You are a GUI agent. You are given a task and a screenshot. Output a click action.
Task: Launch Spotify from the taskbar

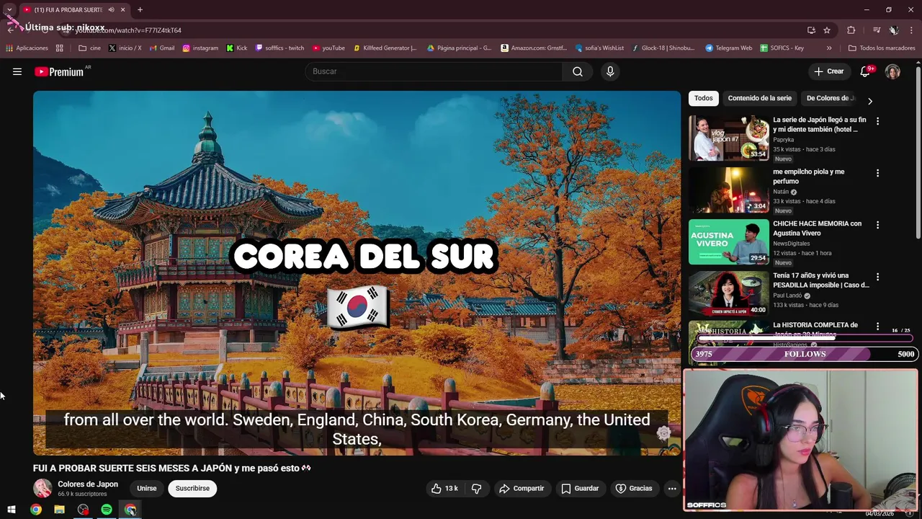(x=107, y=510)
